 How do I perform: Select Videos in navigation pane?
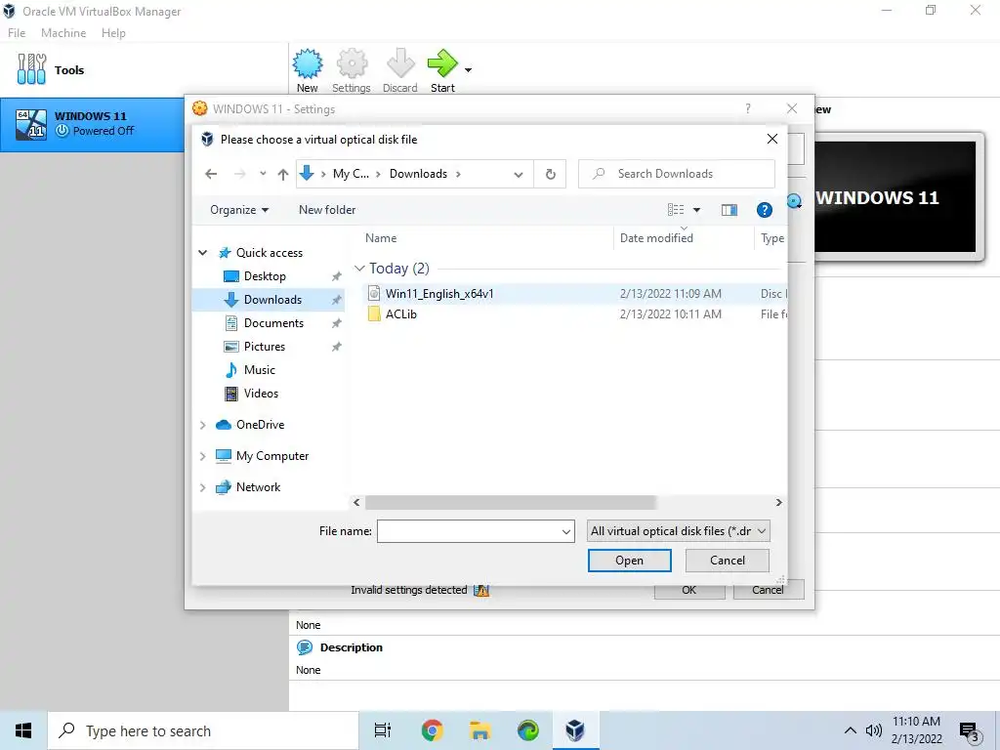261,394
